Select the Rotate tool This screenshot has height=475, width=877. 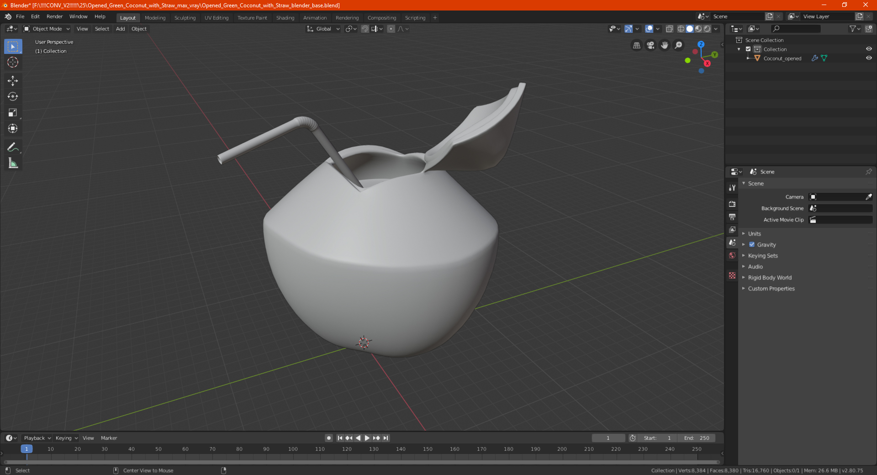(x=13, y=96)
